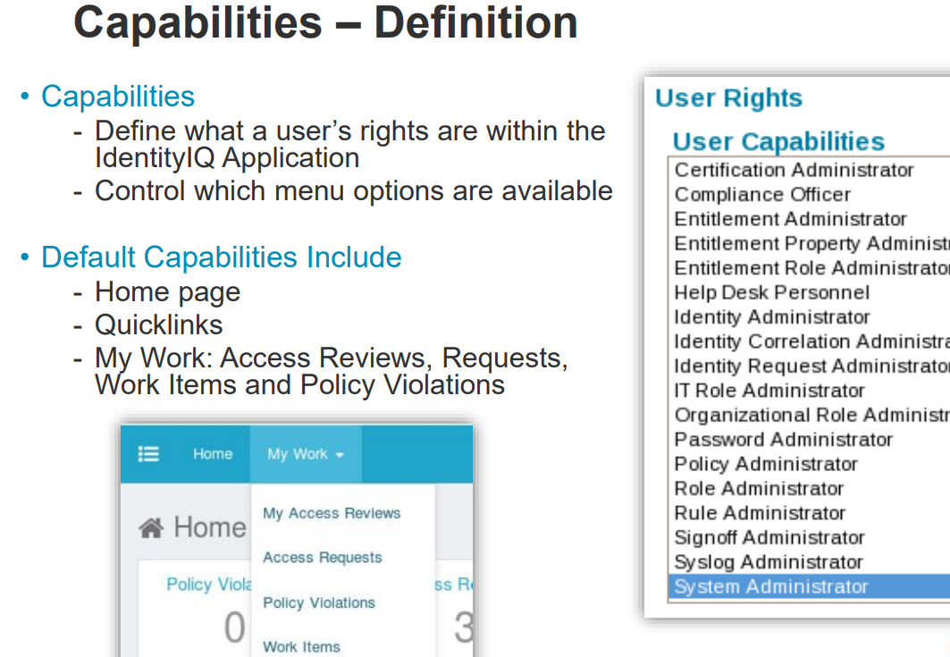Click highlighted System Administrator capability
This screenshot has height=657, width=950.
tap(809, 586)
